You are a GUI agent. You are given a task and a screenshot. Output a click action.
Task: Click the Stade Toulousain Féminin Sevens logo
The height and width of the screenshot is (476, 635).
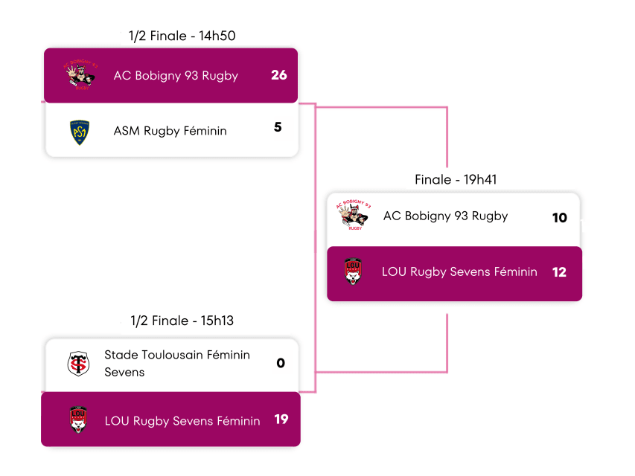click(78, 364)
